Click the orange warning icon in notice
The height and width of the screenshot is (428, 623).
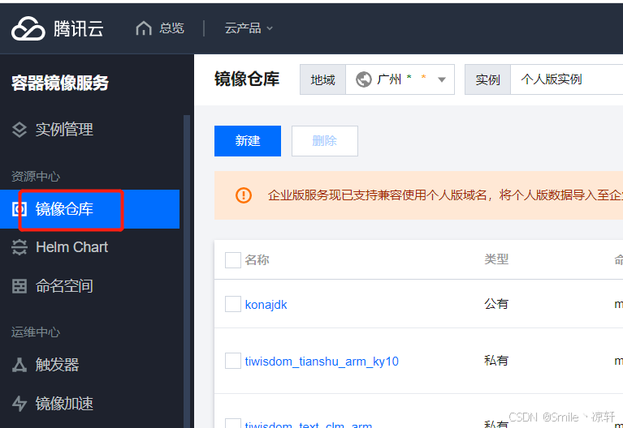click(244, 195)
